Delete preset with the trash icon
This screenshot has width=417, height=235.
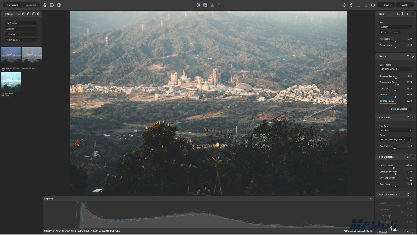pos(38,14)
